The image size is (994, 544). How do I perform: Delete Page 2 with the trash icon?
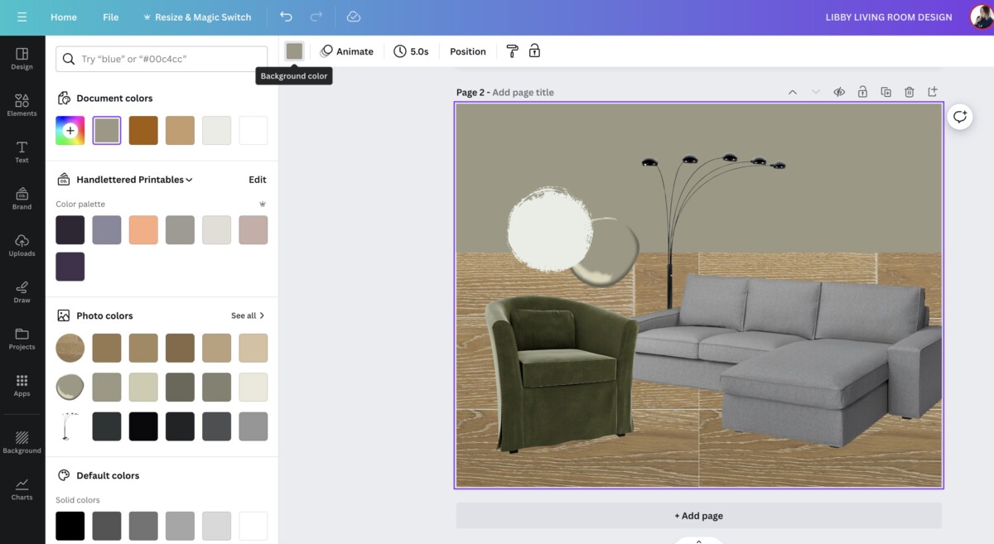click(909, 91)
